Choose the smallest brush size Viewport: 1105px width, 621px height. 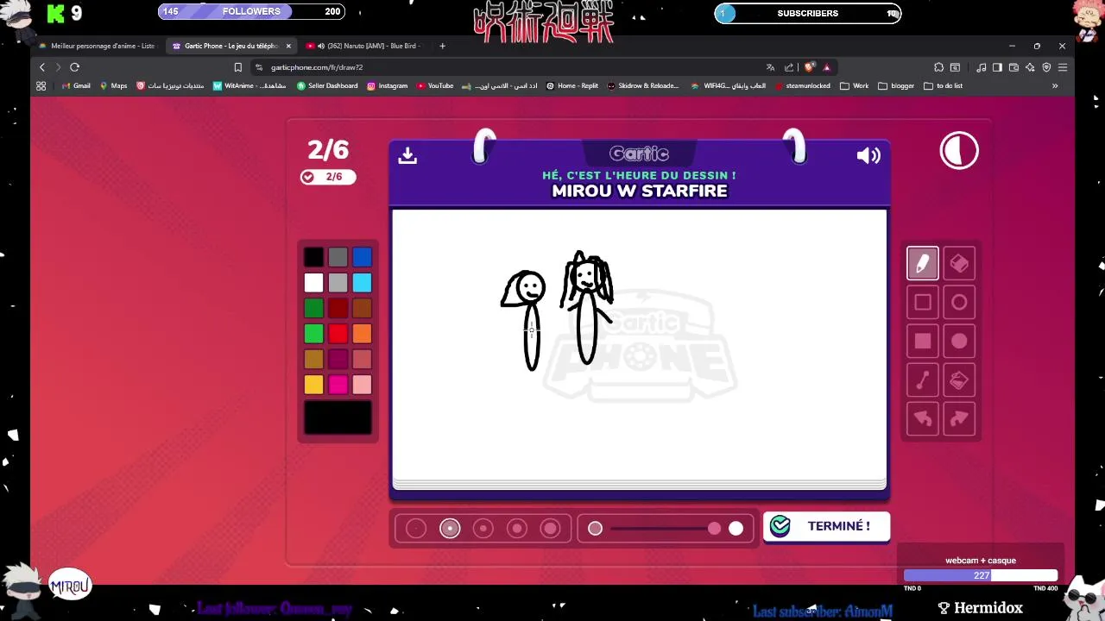click(x=416, y=529)
